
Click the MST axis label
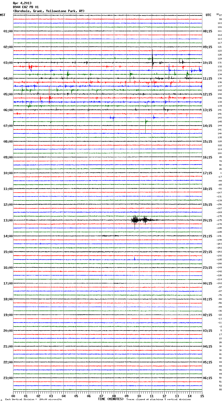(x=3, y=15)
